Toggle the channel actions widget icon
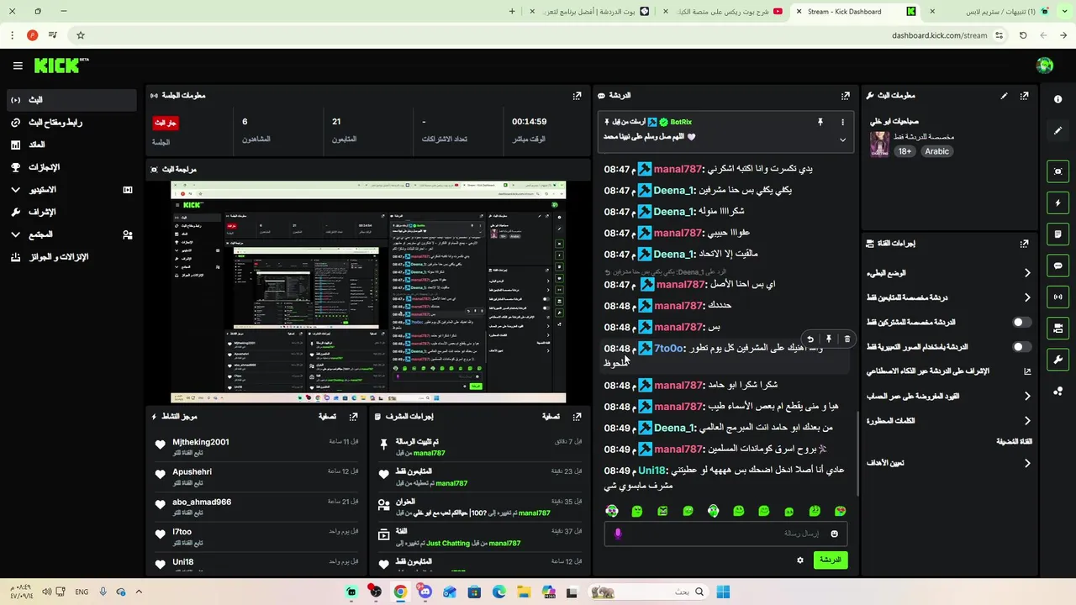This screenshot has width=1076, height=605. pyautogui.click(x=1058, y=328)
